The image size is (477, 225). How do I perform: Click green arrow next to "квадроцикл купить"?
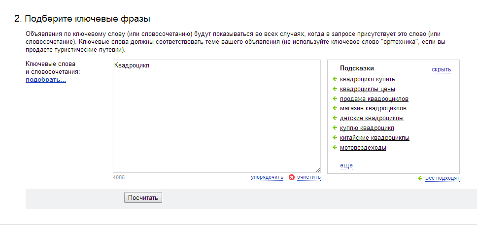(x=334, y=79)
